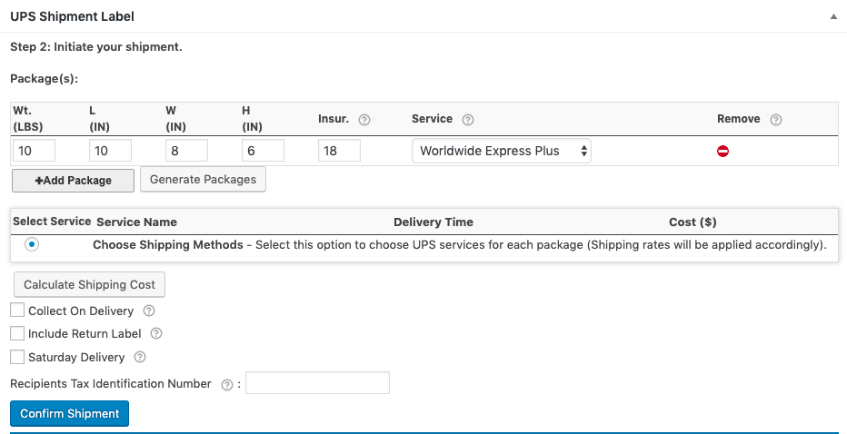Focus the weight (LBS) input field
Image resolution: width=847 pixels, height=434 pixels.
pos(34,151)
